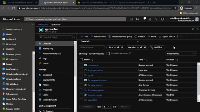200x112 pixels.
Task: Click Delete resource group
Action: tap(120, 37)
